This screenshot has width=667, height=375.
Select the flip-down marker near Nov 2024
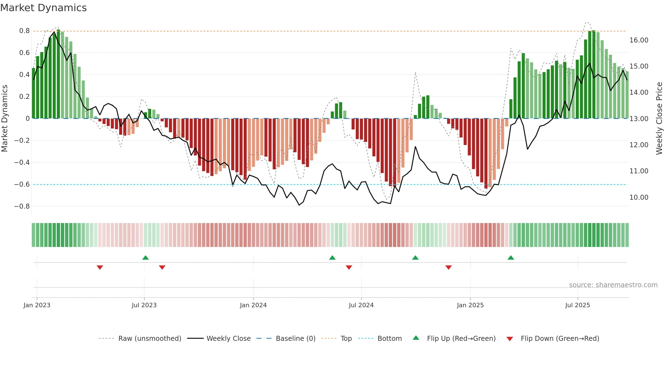tap(449, 267)
